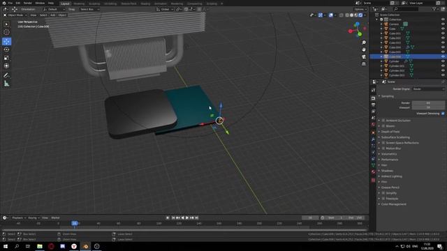Open the World properties tab icon

pos(373,124)
